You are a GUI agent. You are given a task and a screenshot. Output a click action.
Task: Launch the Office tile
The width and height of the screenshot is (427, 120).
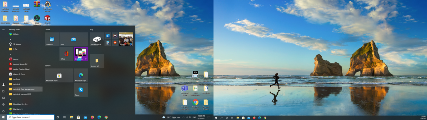tap(66, 54)
